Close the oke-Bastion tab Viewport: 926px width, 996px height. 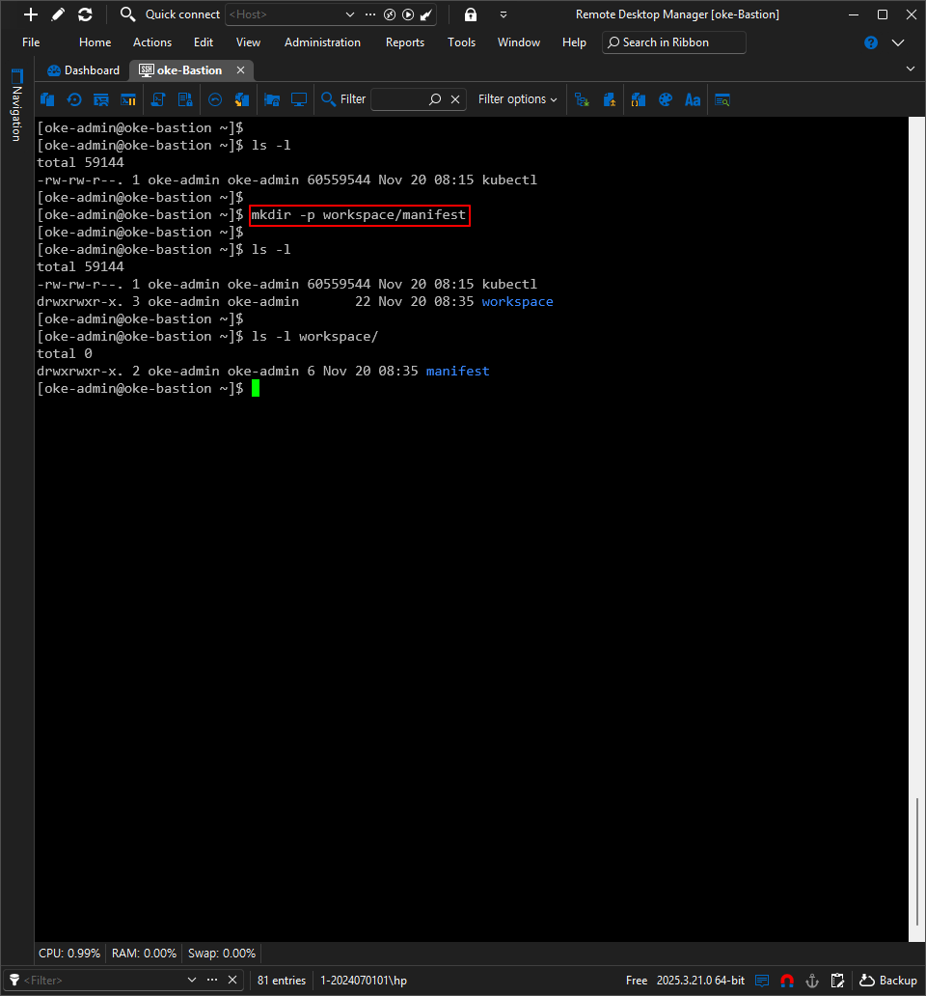pos(241,70)
